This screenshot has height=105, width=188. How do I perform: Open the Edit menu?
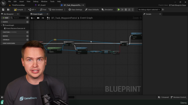coord(15,1)
